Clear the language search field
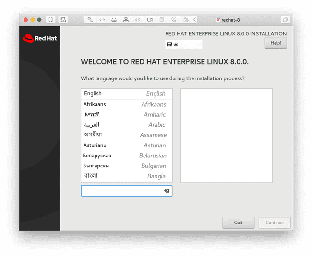 [167, 191]
